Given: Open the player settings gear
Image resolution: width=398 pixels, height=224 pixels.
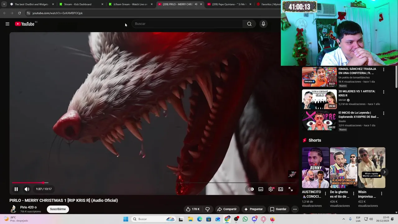Looking at the screenshot, I should [271, 189].
